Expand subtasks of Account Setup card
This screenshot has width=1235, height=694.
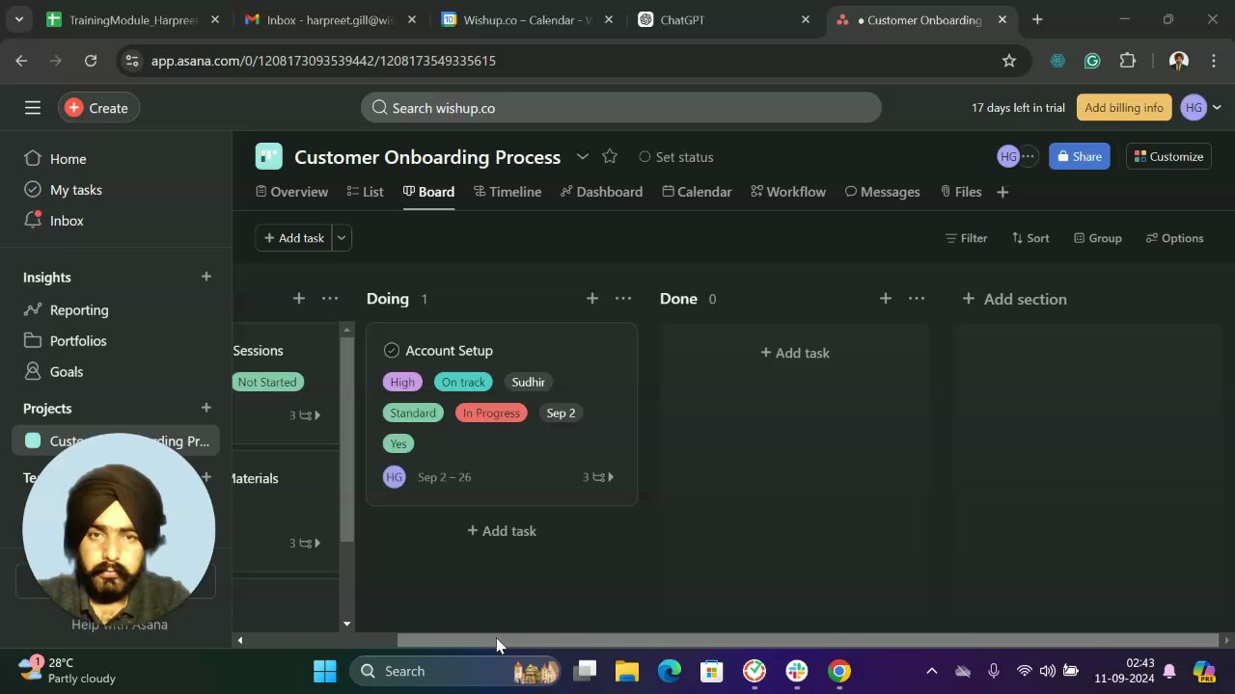tap(599, 477)
